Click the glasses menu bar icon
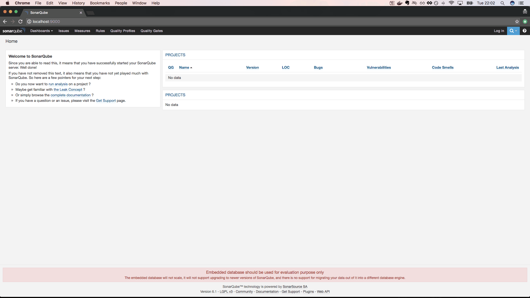The image size is (530, 298). pyautogui.click(x=422, y=3)
